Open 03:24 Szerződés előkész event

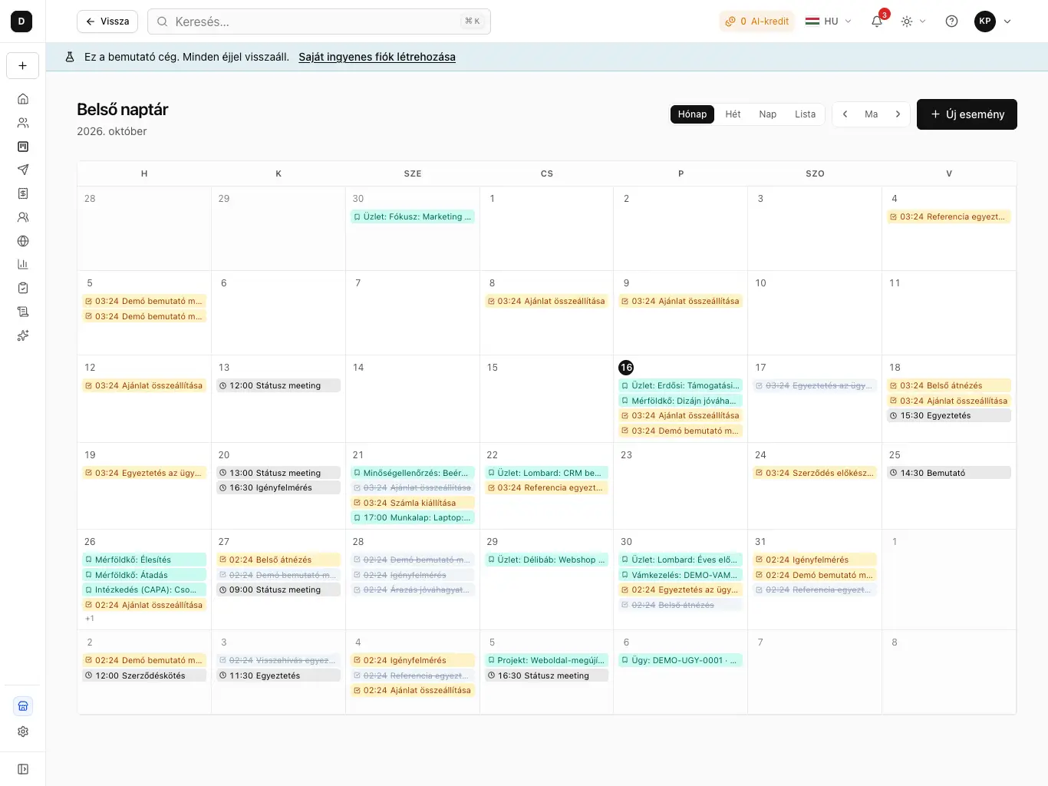click(x=815, y=474)
